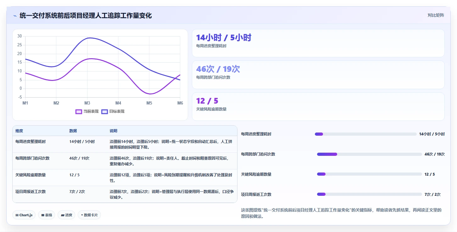Click the header icon beside the dashboard title
The width and height of the screenshot is (457, 232).
point(15,15)
